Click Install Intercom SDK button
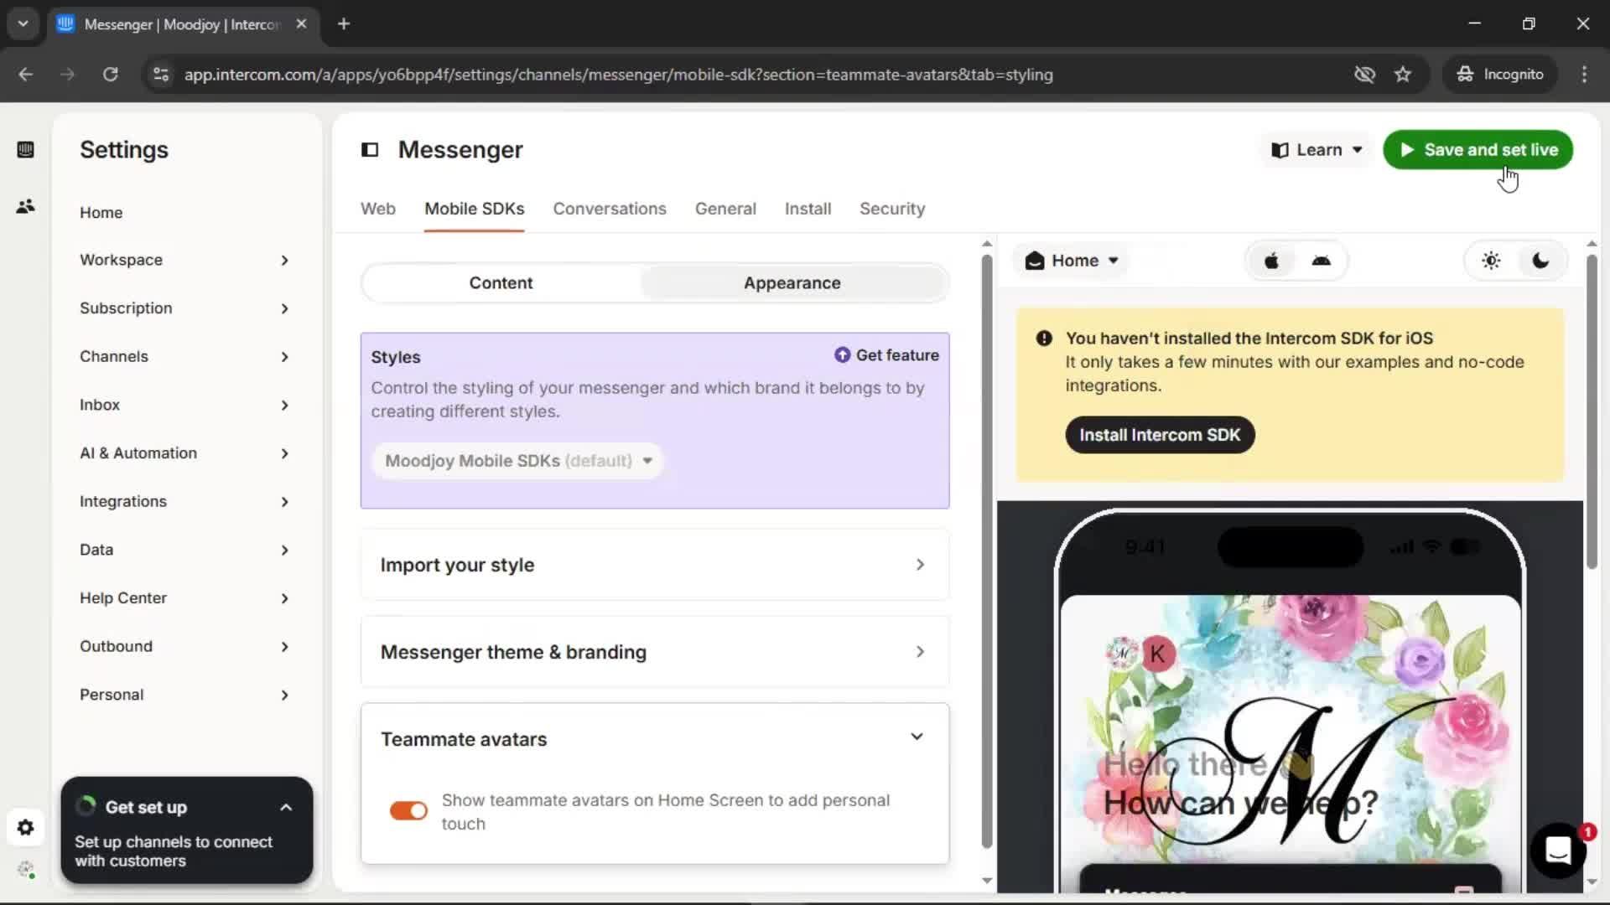1610x905 pixels. coord(1160,435)
